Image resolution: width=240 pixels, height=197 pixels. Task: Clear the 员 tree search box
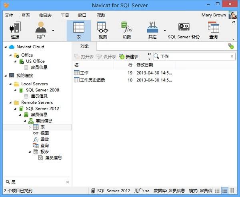(x=68, y=182)
